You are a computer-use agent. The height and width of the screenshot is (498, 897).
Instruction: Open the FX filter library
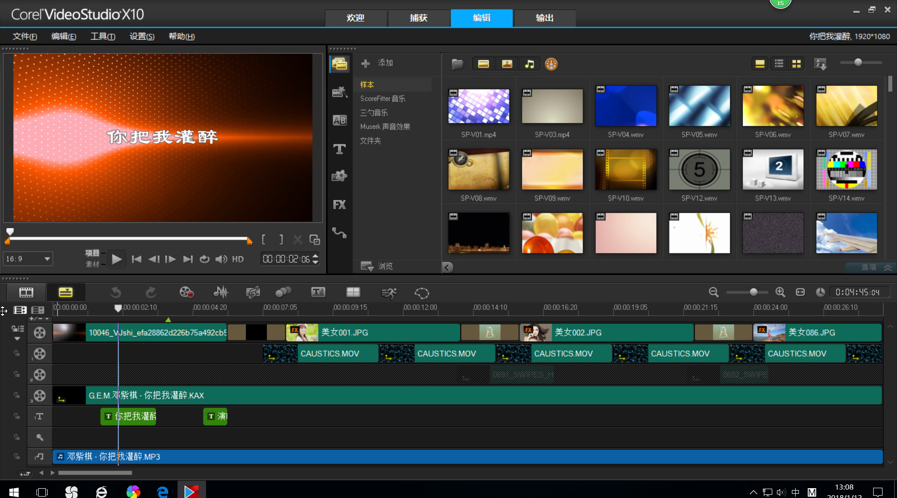(x=339, y=204)
